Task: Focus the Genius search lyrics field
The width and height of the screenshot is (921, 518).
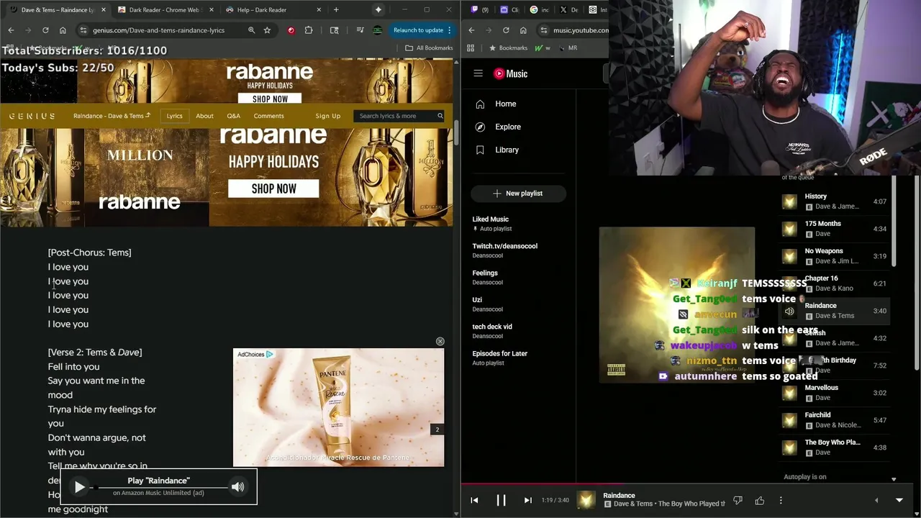Action: (399, 116)
